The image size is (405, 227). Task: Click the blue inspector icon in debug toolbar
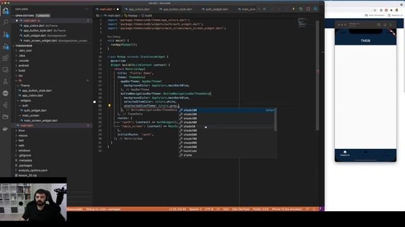click(316, 9)
